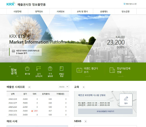Expand 배출권 시세조회 with plus button

tap(29, 87)
